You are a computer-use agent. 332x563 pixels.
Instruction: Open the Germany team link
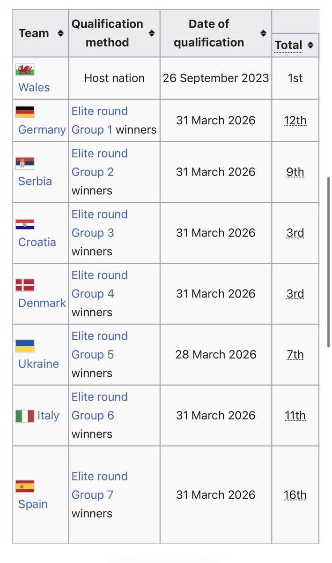pyautogui.click(x=42, y=129)
